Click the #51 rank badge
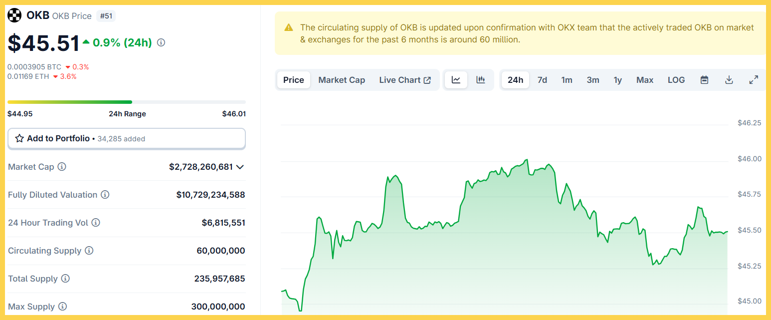Viewport: 771px width, 320px height. (x=106, y=16)
